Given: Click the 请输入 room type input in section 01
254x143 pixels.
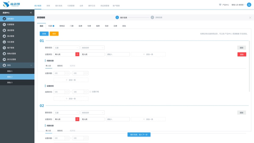Looking at the screenshot, I should click(118, 54).
